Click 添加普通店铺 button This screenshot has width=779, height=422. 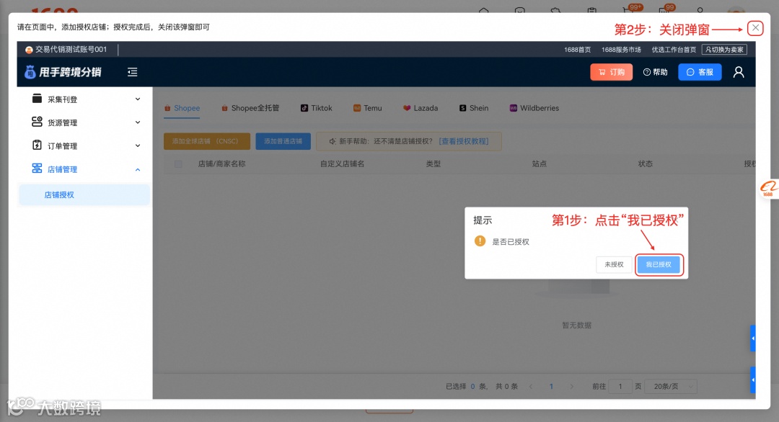pos(283,141)
